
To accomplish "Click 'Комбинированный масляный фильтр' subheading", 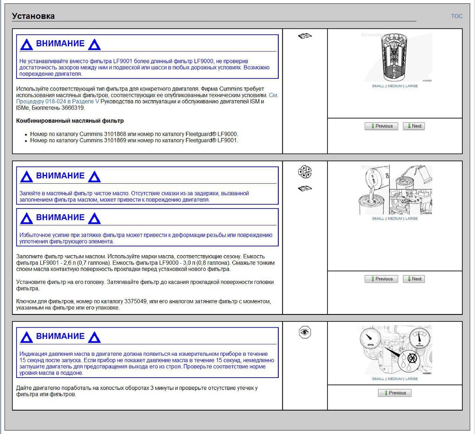I will [x=70, y=121].
